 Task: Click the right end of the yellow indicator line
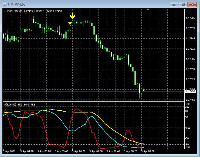tap(143, 144)
